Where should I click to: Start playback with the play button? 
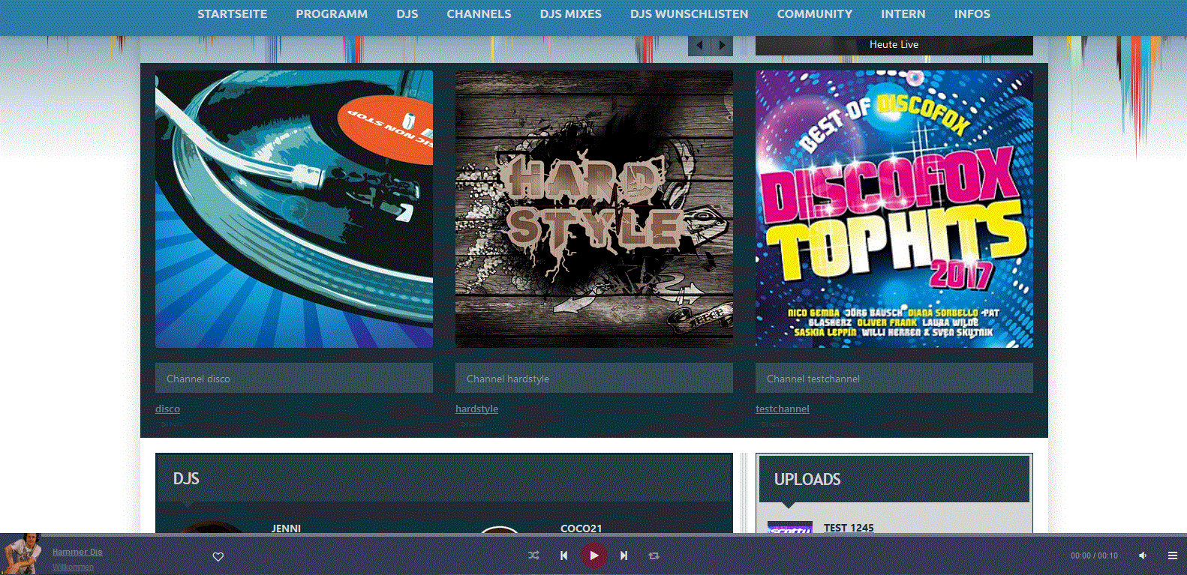tap(593, 556)
